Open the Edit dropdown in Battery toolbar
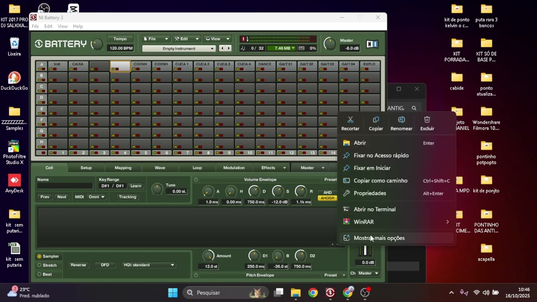The image size is (537, 302). click(x=187, y=39)
